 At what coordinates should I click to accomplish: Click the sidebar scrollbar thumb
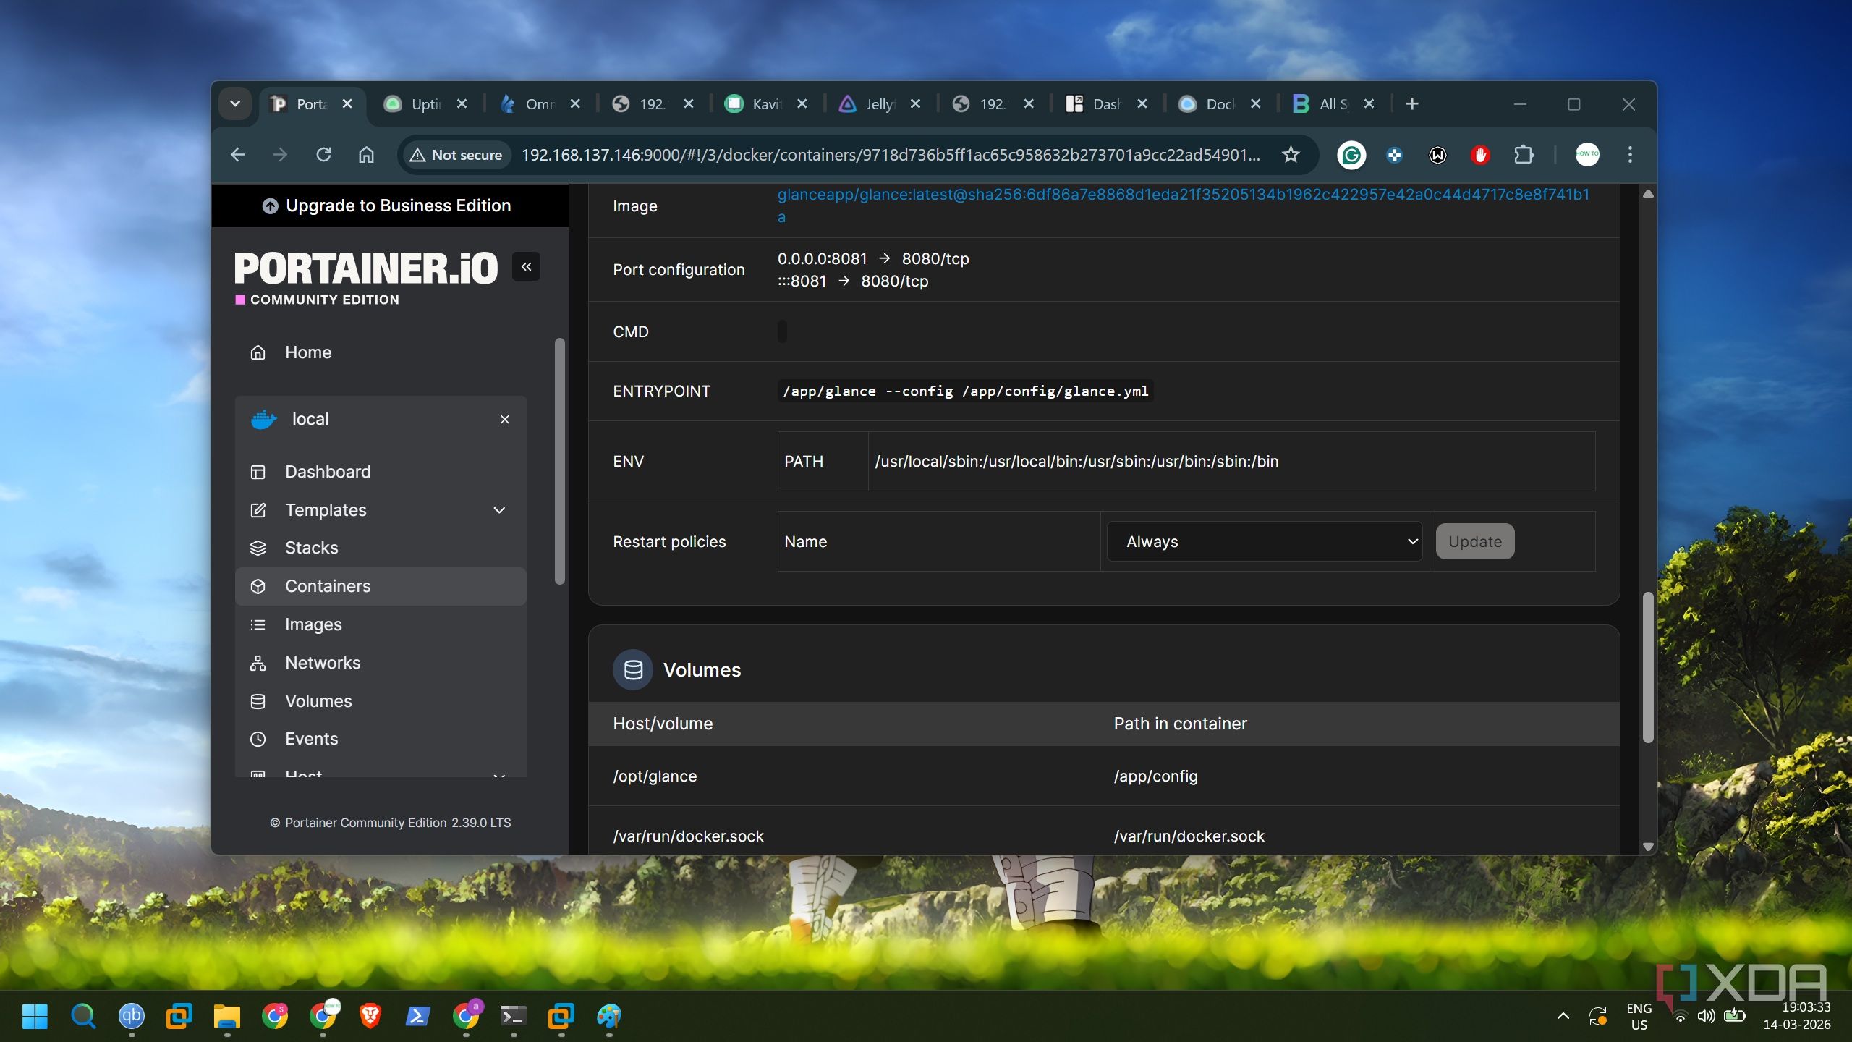point(559,461)
